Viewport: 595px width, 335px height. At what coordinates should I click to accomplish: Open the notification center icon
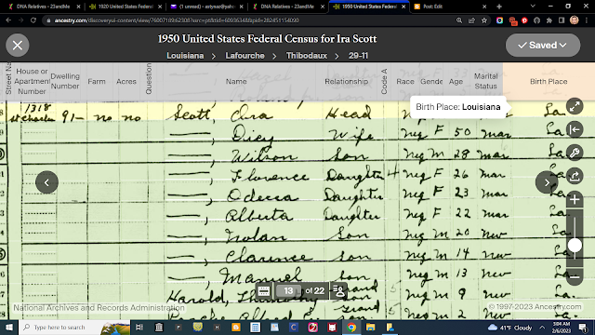pyautogui.click(x=583, y=328)
